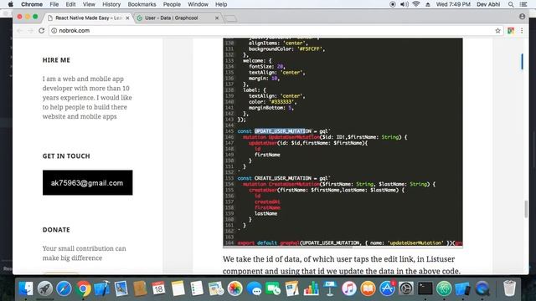
Task: View site information icon in address bar
Action: 54,31
